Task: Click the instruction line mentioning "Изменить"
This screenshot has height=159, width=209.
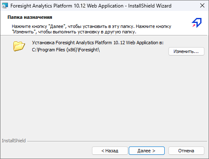Action: 74,32
